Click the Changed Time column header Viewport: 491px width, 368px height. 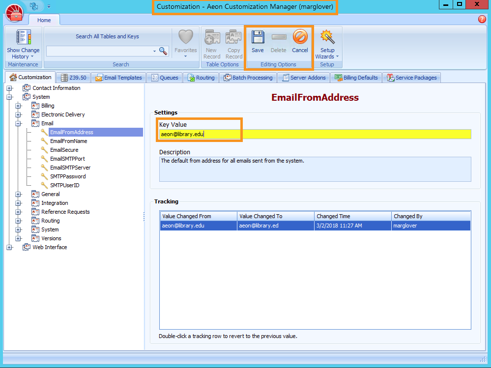point(352,216)
